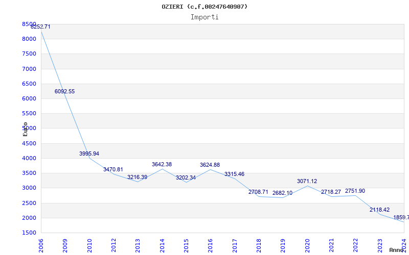Click the 7500 value on the Euro axis
This screenshot has width=409, height=255.
pyautogui.click(x=29, y=54)
